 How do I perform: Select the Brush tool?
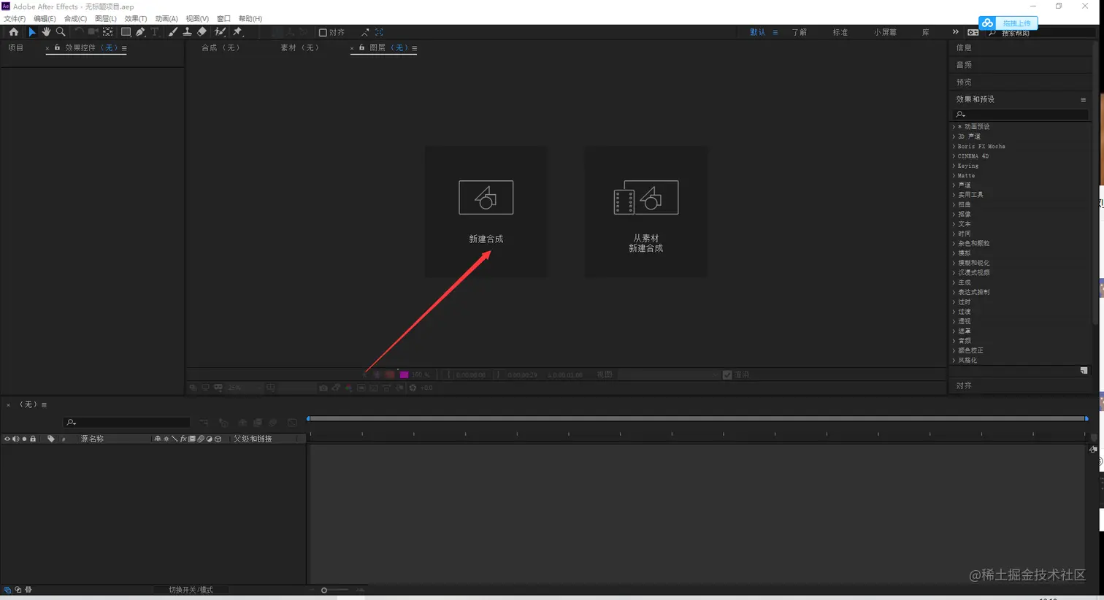tap(172, 32)
